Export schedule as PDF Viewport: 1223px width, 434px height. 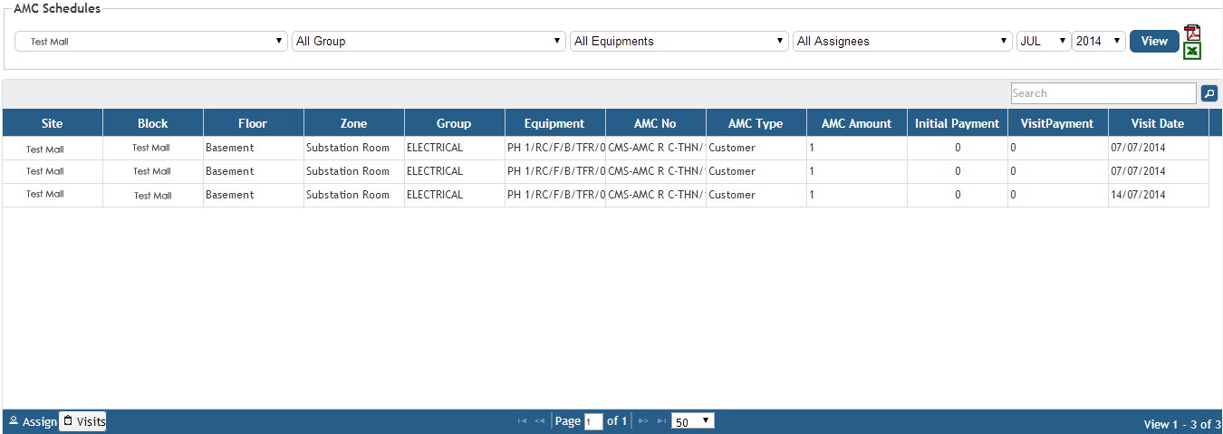pyautogui.click(x=1192, y=33)
